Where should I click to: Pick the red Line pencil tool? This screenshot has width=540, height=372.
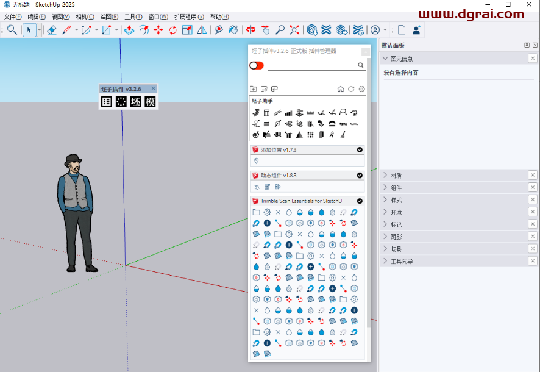coord(66,30)
